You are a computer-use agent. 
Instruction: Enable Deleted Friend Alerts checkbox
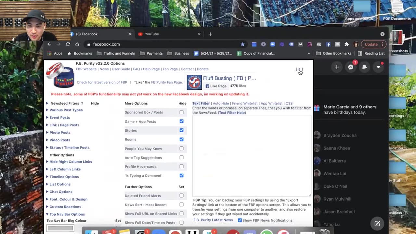(x=181, y=196)
